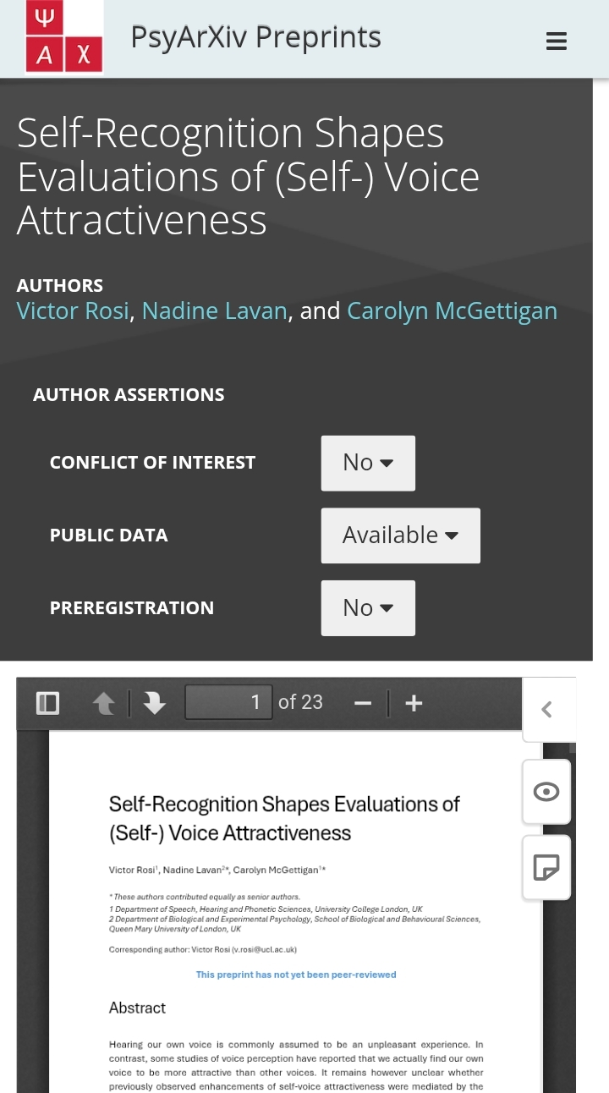Image resolution: width=609 pixels, height=1093 pixels.
Task: Expand Conflict of Interest dropdown
Action: tap(368, 463)
